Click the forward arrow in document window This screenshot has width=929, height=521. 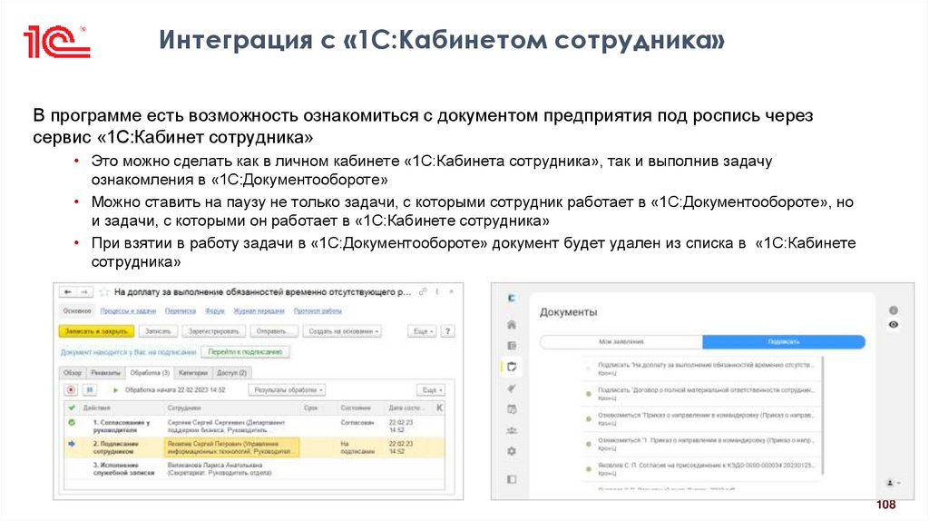[x=84, y=292]
